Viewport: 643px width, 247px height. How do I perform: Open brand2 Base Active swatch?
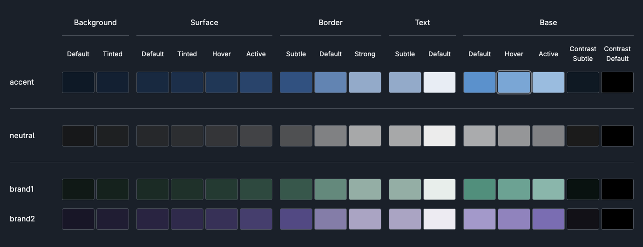548,219
